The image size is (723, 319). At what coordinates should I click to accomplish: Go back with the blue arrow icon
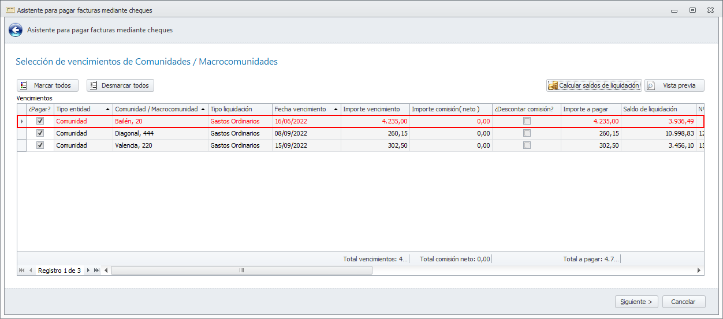pos(16,30)
